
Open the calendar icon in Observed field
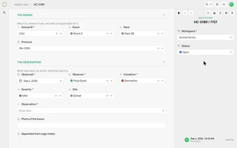21,81
